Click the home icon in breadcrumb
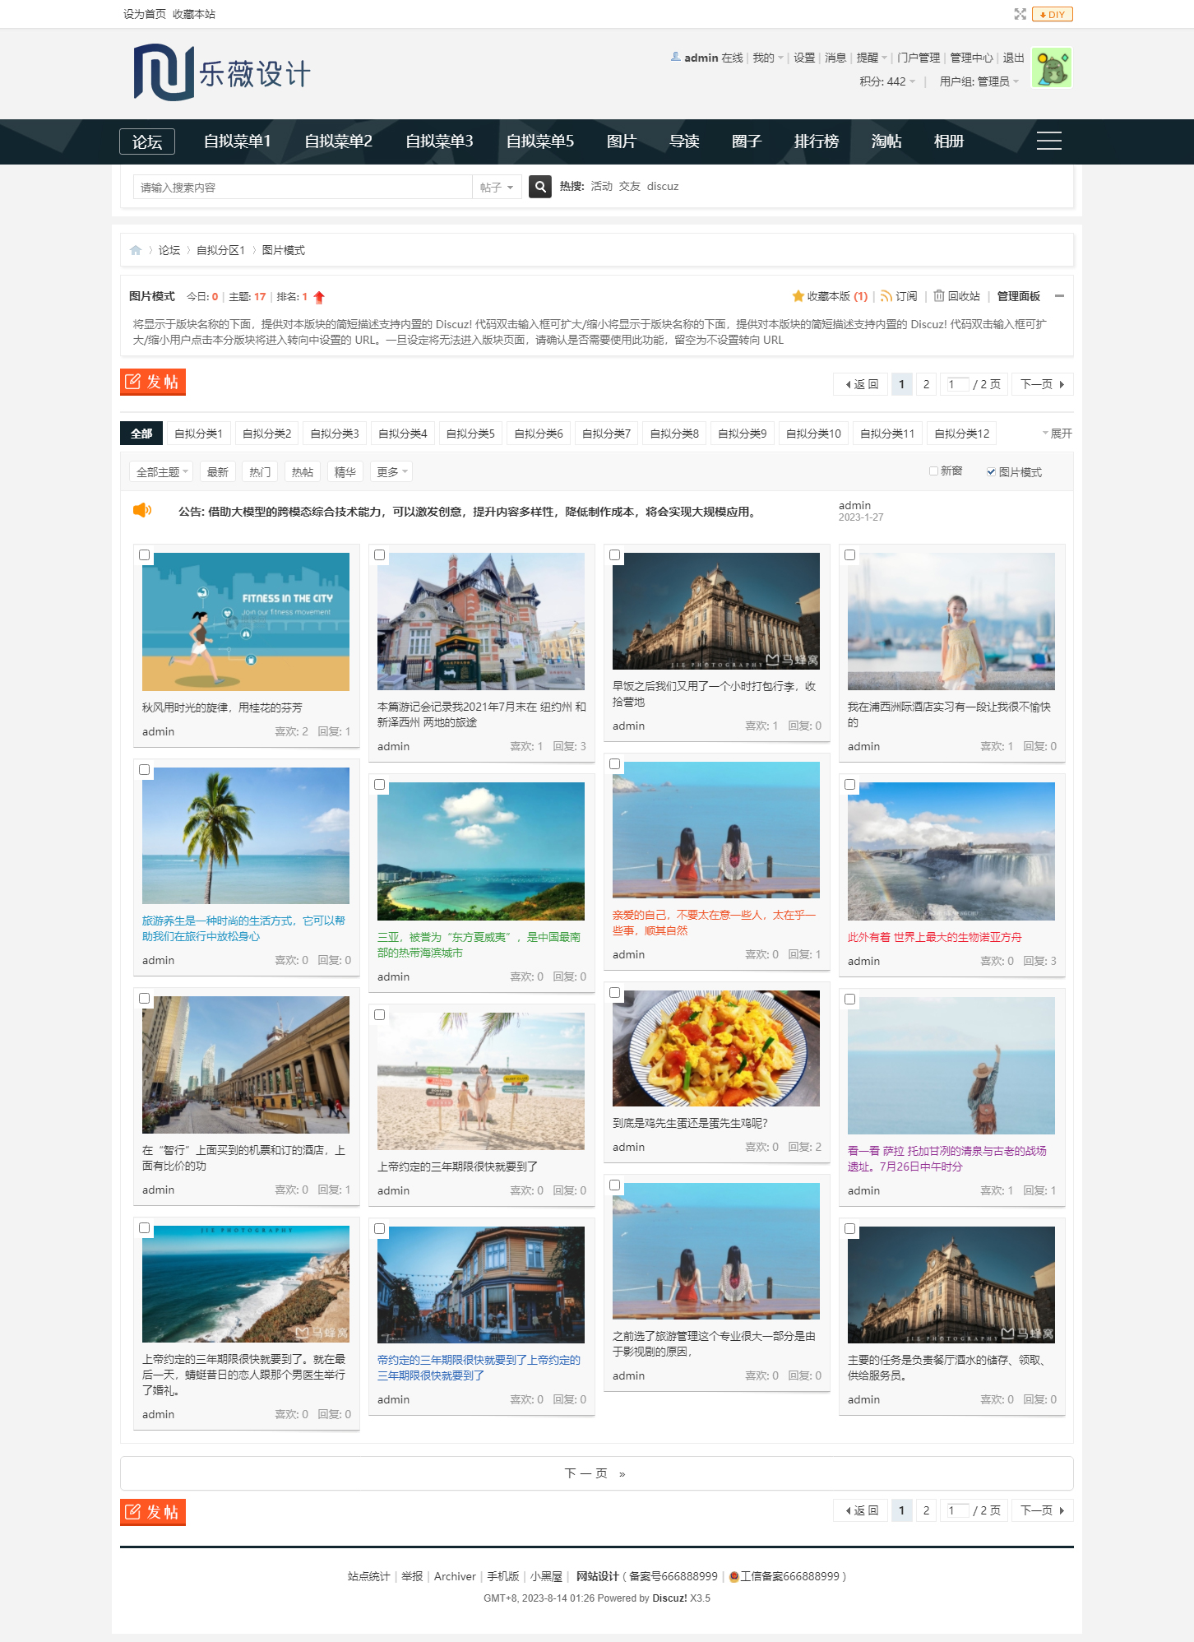This screenshot has width=1194, height=1642. (136, 250)
